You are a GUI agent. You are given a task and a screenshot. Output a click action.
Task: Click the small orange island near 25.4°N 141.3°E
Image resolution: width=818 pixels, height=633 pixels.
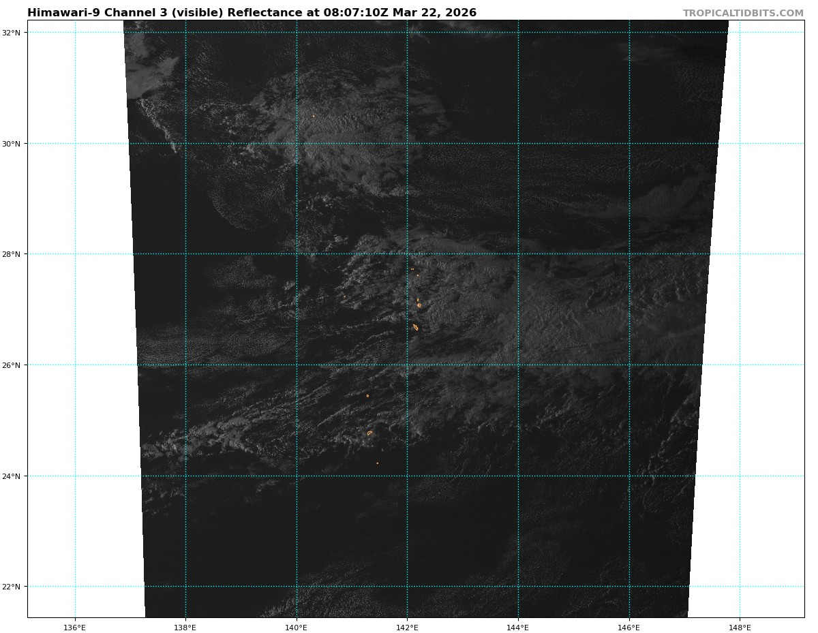(367, 396)
